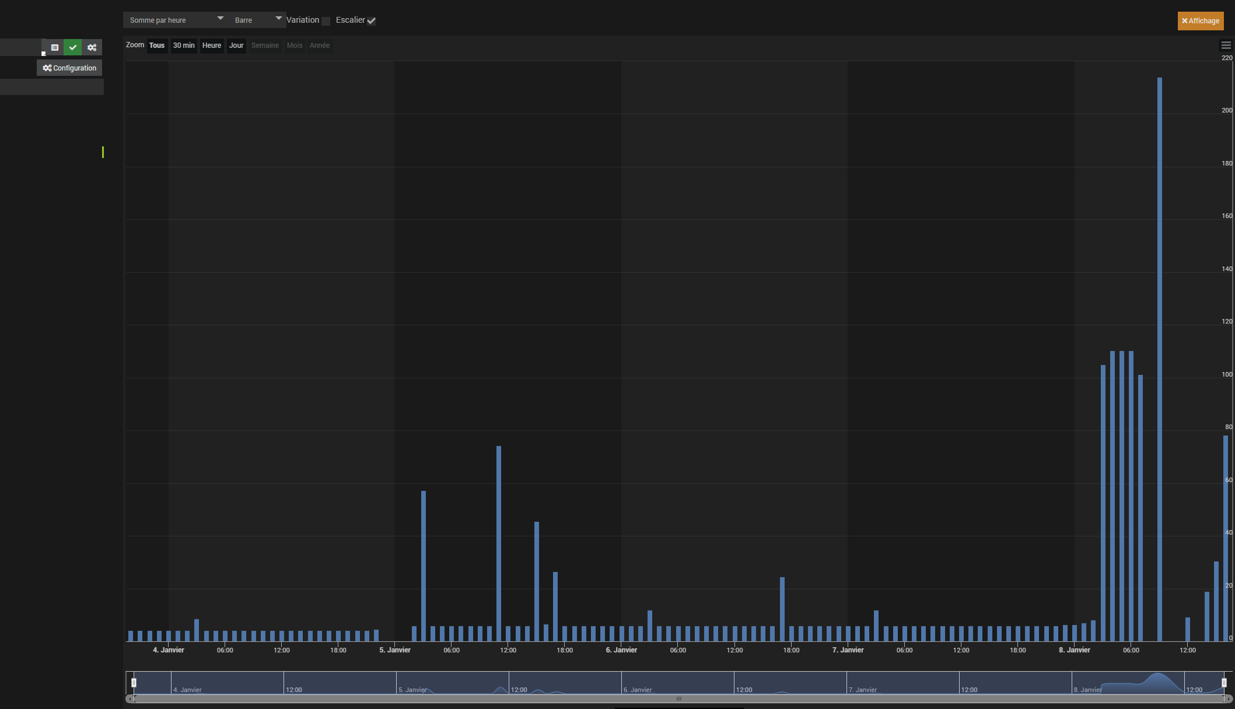Close the Affichage panel button

coord(1200,21)
